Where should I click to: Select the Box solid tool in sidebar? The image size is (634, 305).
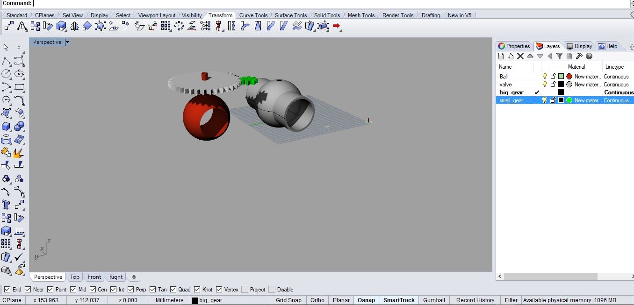click(x=6, y=126)
